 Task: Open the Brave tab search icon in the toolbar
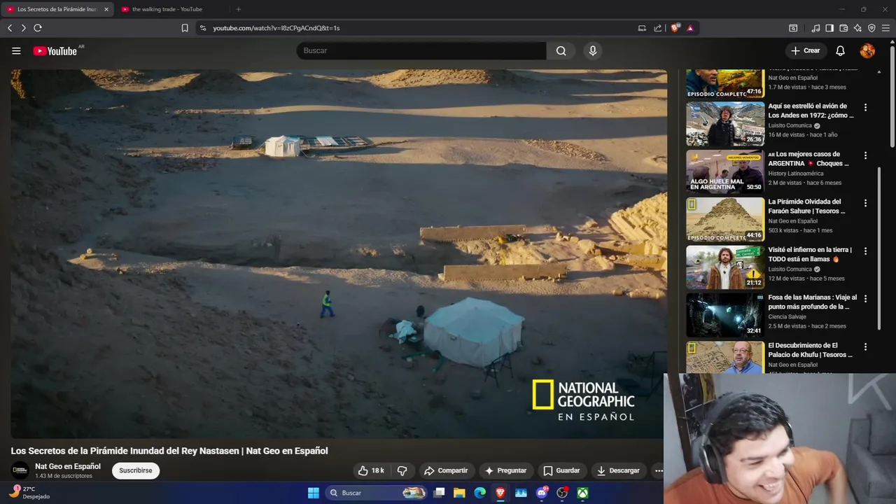pyautogui.click(x=793, y=28)
